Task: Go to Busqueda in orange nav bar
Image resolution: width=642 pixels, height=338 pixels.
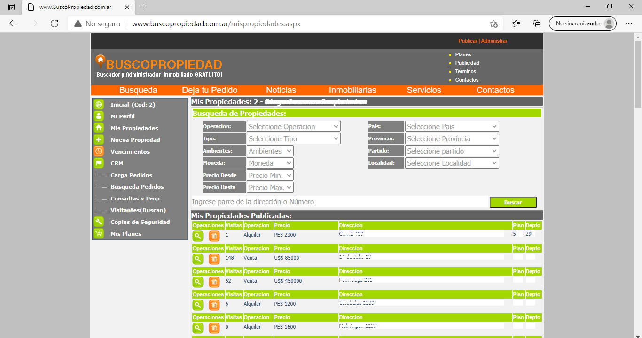Action: click(138, 90)
